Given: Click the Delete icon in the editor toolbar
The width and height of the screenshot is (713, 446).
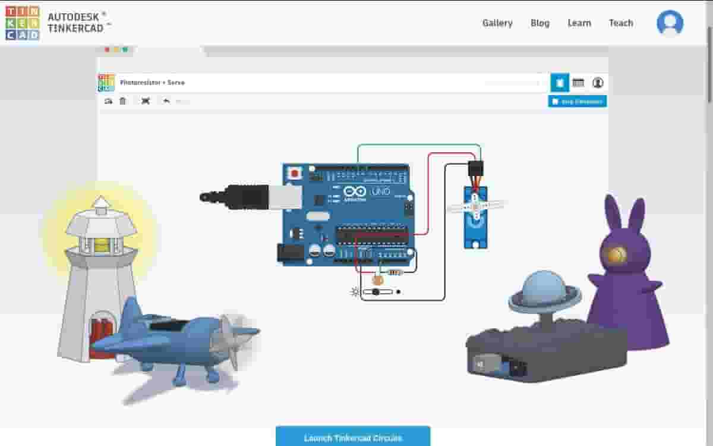Looking at the screenshot, I should coord(123,101).
